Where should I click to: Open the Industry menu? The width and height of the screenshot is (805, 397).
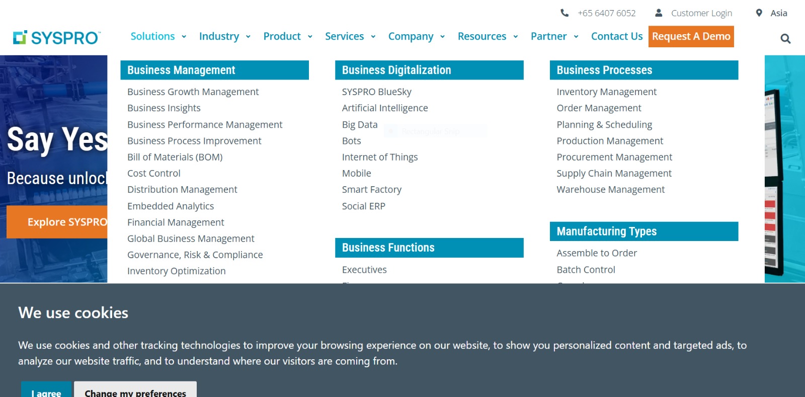click(219, 36)
